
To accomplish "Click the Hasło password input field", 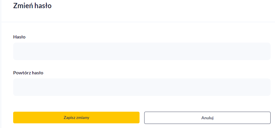I will click(142, 51).
